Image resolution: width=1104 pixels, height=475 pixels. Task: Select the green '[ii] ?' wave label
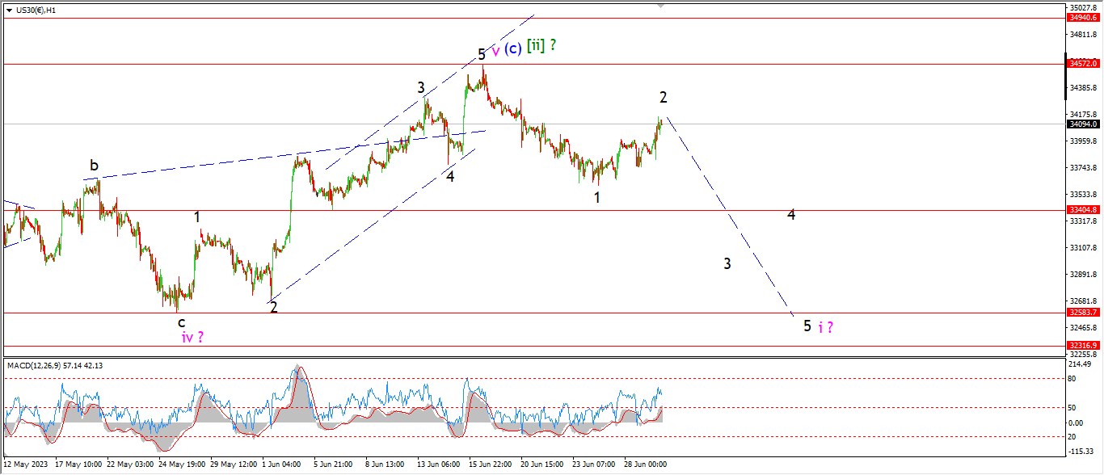coord(541,46)
